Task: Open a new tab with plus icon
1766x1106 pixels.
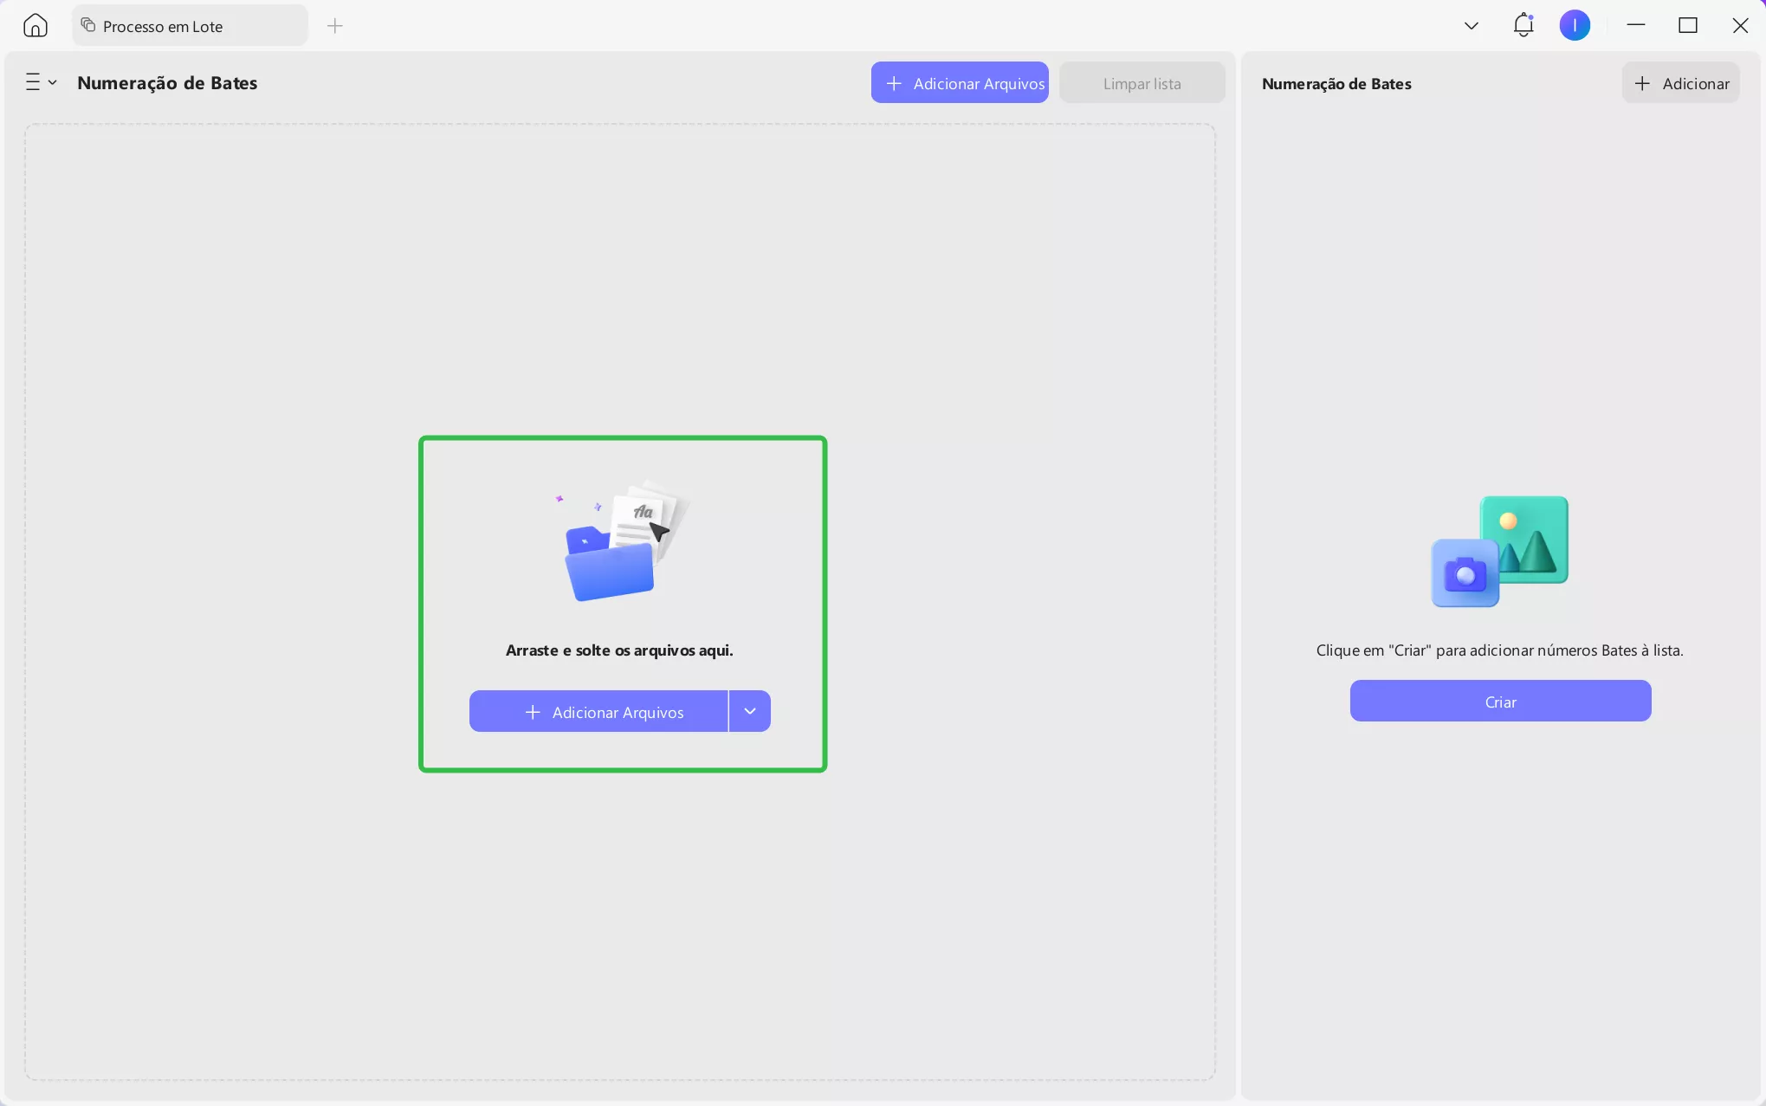Action: (335, 26)
